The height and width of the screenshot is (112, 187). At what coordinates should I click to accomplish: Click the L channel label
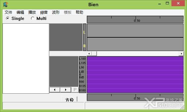[84, 32]
